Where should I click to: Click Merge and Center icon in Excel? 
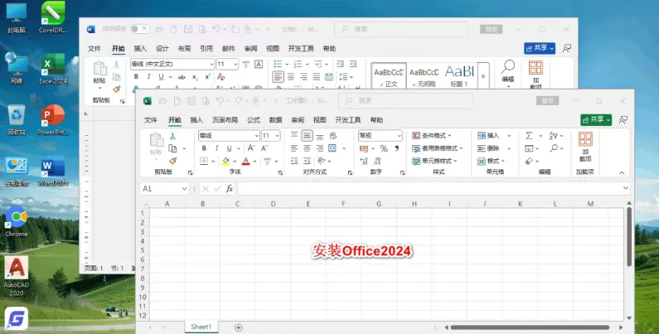pyautogui.click(x=332, y=148)
